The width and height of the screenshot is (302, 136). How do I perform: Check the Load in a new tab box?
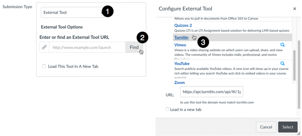click(x=167, y=109)
